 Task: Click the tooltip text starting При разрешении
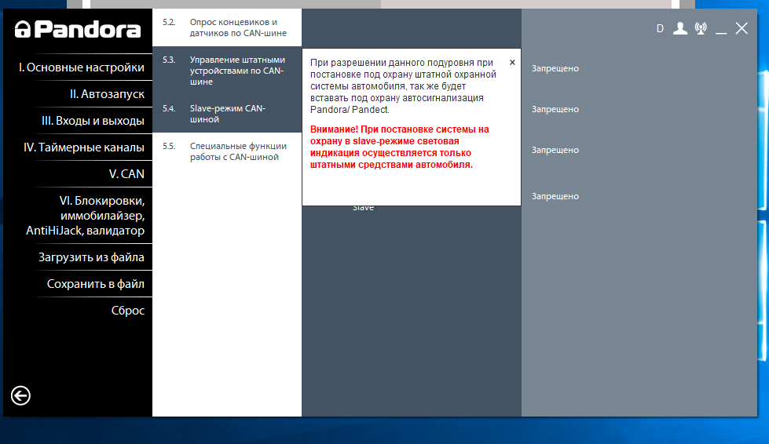[403, 86]
